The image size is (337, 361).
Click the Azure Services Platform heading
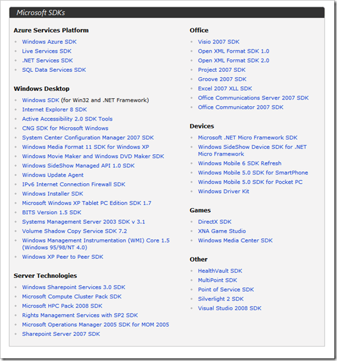coord(51,30)
